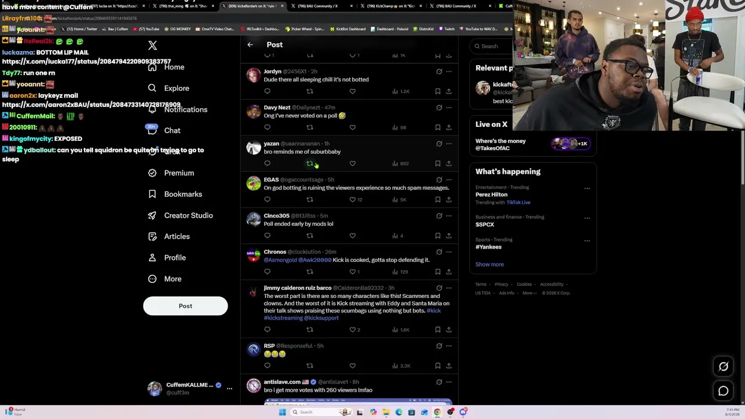View 3.3K analytics on RSP's tweet
Screen dimensions: 745x419
click(x=401, y=366)
